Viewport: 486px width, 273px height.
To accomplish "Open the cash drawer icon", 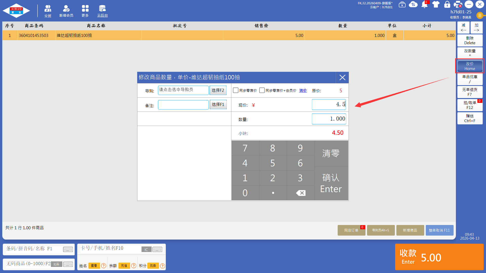I will click(x=402, y=5).
